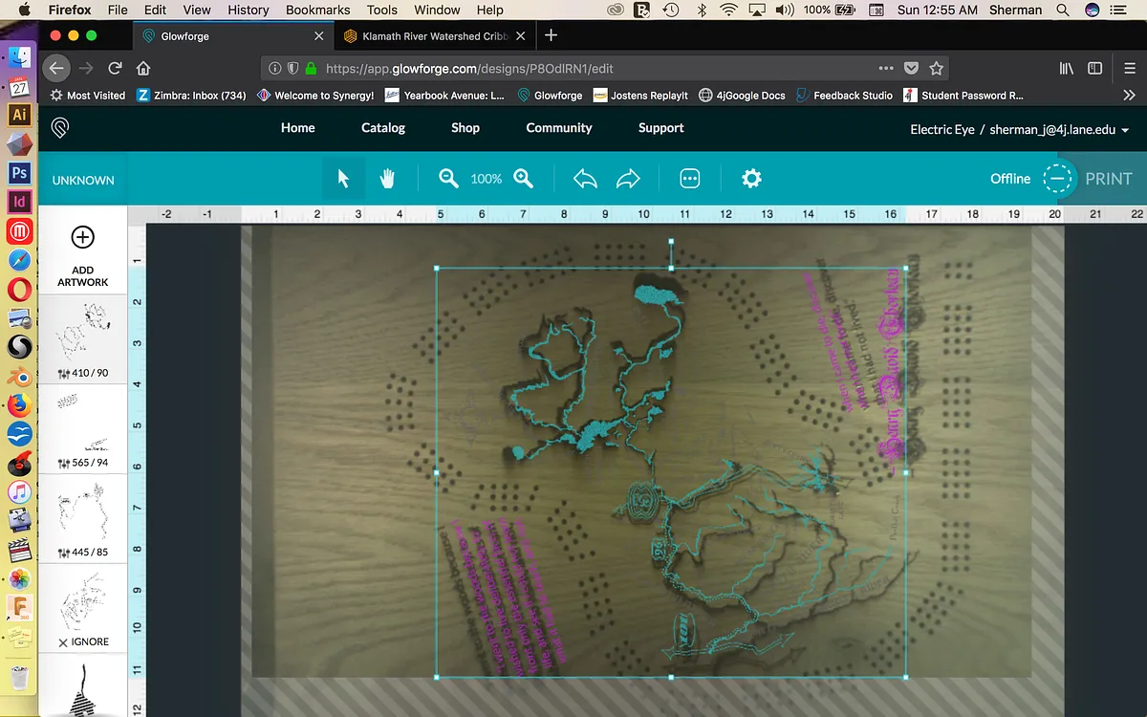Open the Catalog navigation item

point(383,128)
